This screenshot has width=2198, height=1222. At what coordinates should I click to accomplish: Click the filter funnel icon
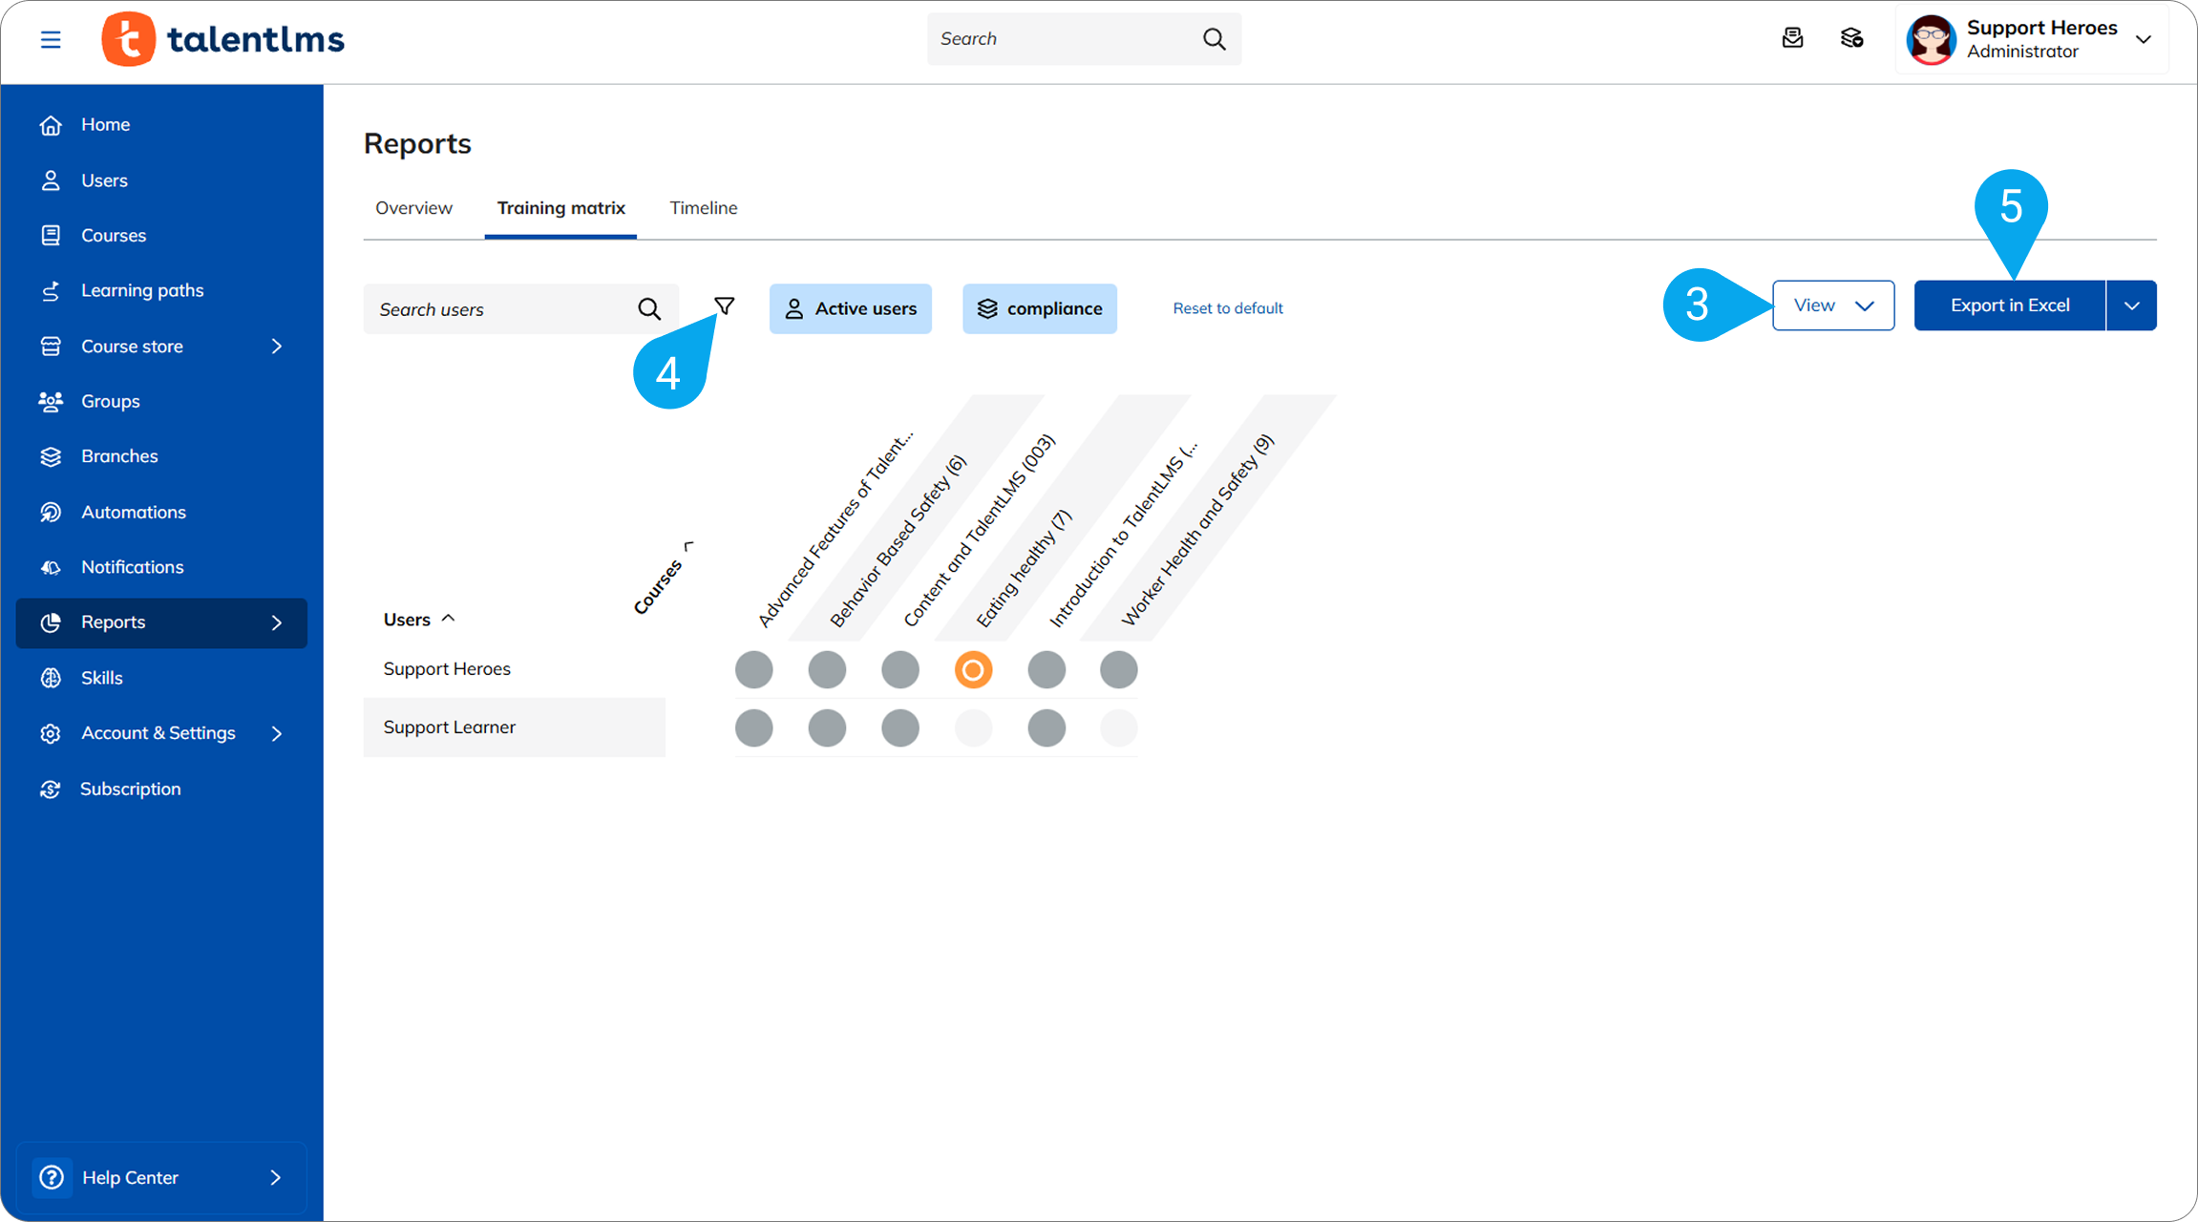pos(725,306)
